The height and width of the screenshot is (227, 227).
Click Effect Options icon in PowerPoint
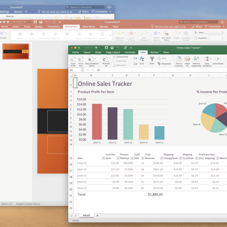coord(156,33)
